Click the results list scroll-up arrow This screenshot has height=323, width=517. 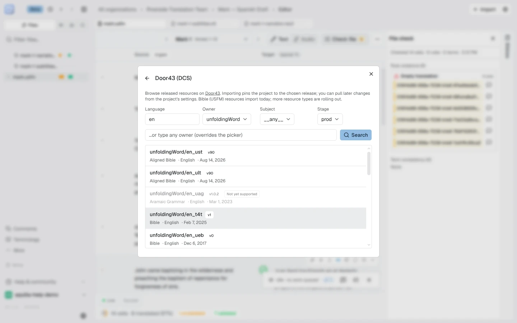tap(369, 148)
